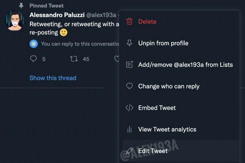245x163 pixels.
Task: Click the pencil Edit Tweet icon
Action: coord(129,151)
